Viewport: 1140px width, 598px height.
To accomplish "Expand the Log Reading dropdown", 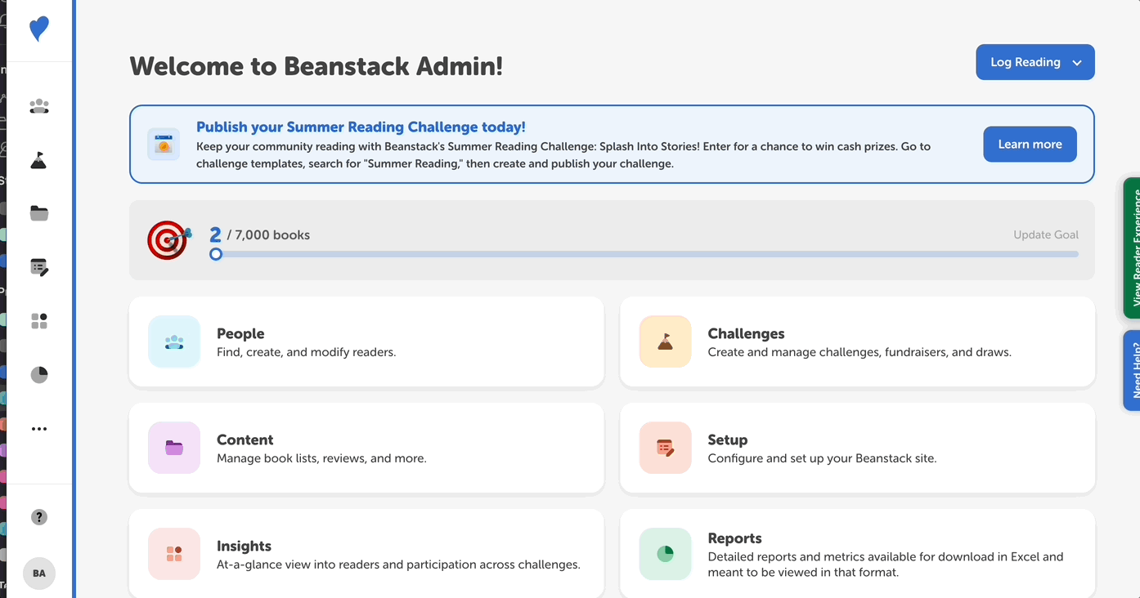I will click(x=1035, y=61).
